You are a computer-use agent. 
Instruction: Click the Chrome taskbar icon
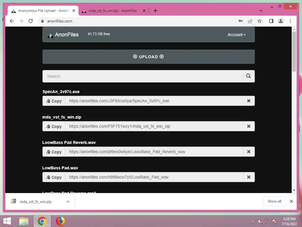[x=42, y=221]
